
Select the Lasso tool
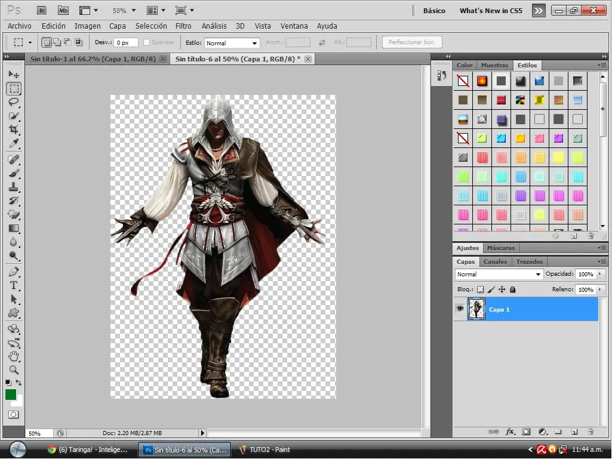coord(14,102)
